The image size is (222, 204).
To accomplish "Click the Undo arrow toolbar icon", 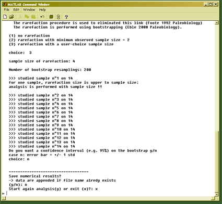I will [x=42, y=17].
